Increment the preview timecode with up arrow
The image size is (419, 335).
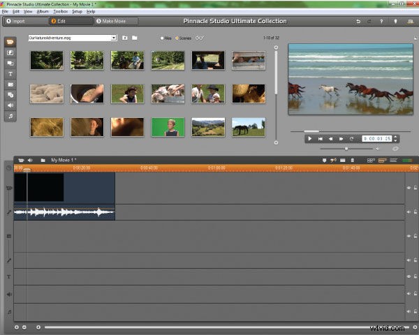[x=395, y=137]
